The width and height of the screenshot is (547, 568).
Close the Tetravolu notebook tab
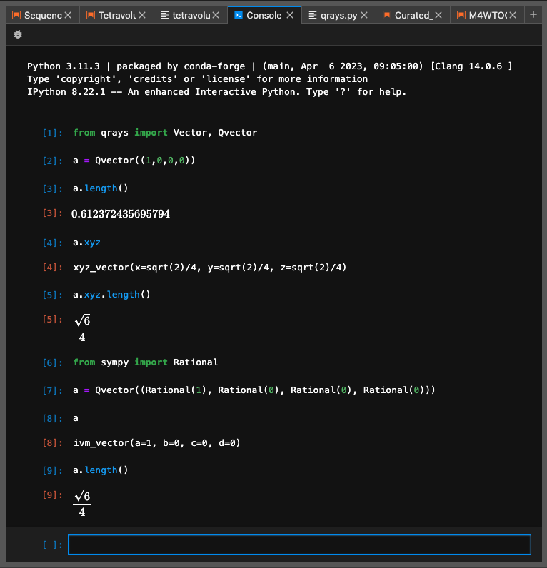(142, 15)
